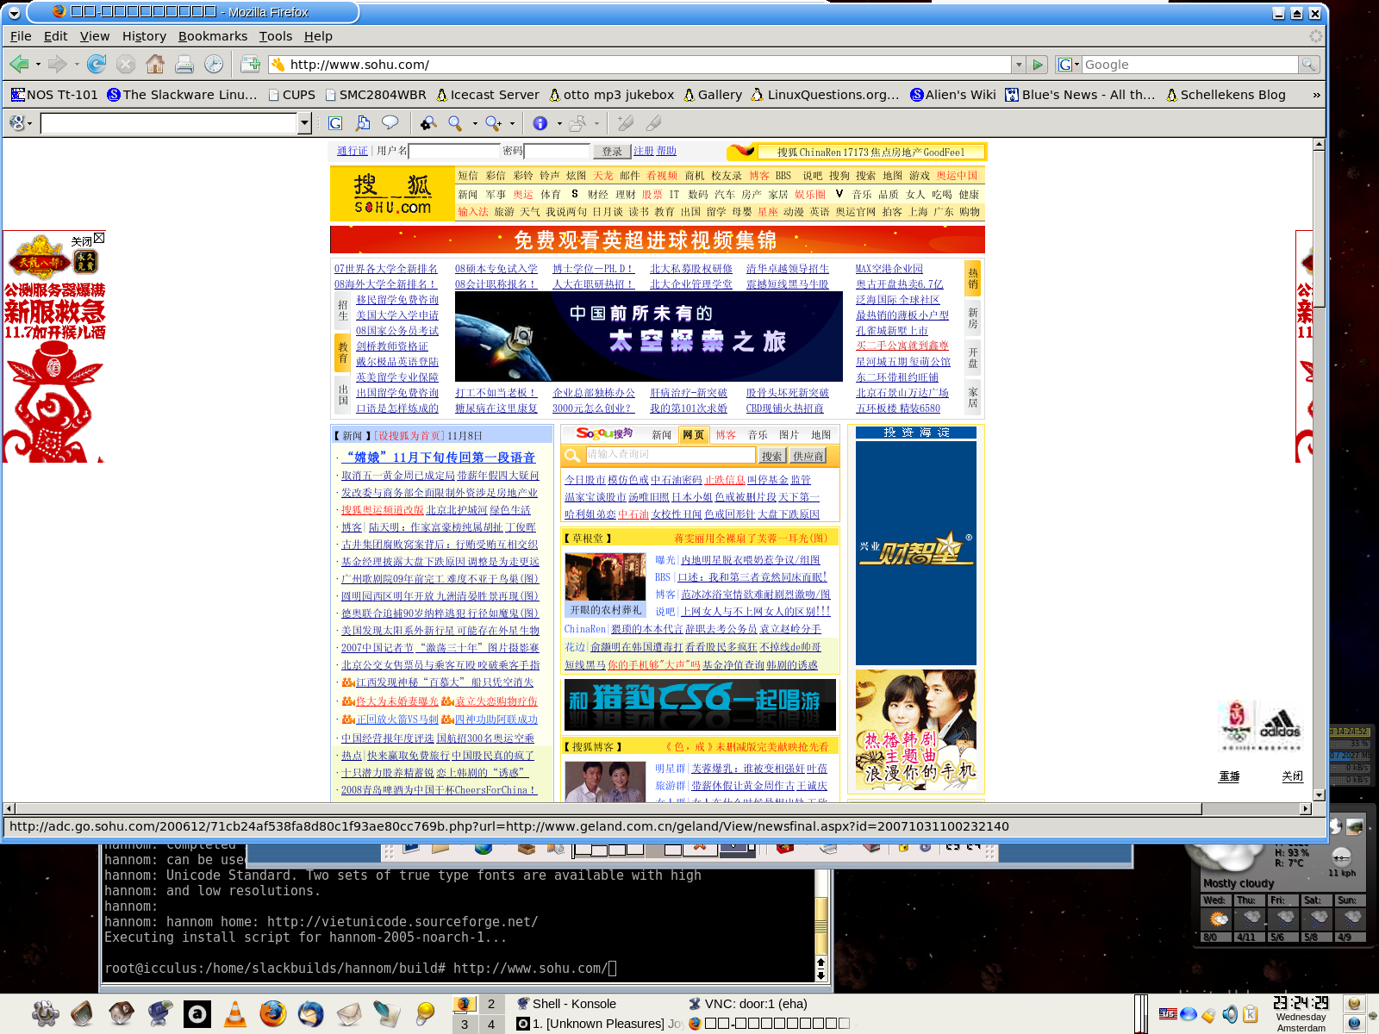Launch Firefox from the KDE panel
This screenshot has height=1034, width=1379.
tap(273, 1014)
